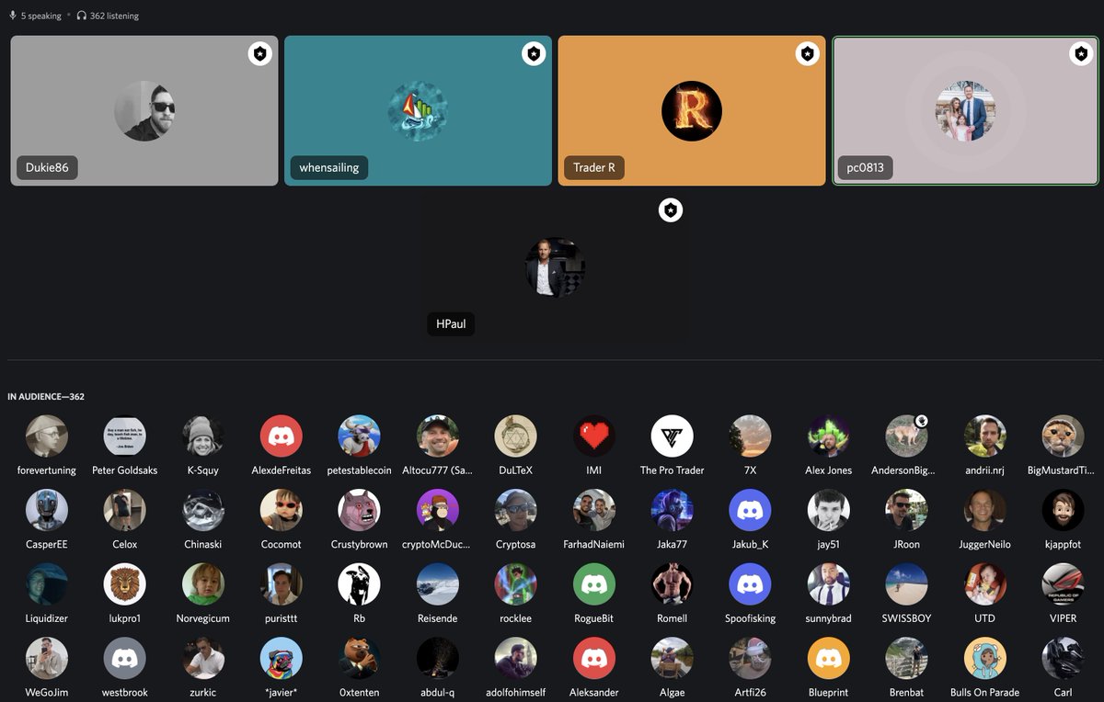Screen dimensions: 1104x702
Task: Open Chinaski's audience avatar
Action: pyautogui.click(x=203, y=510)
